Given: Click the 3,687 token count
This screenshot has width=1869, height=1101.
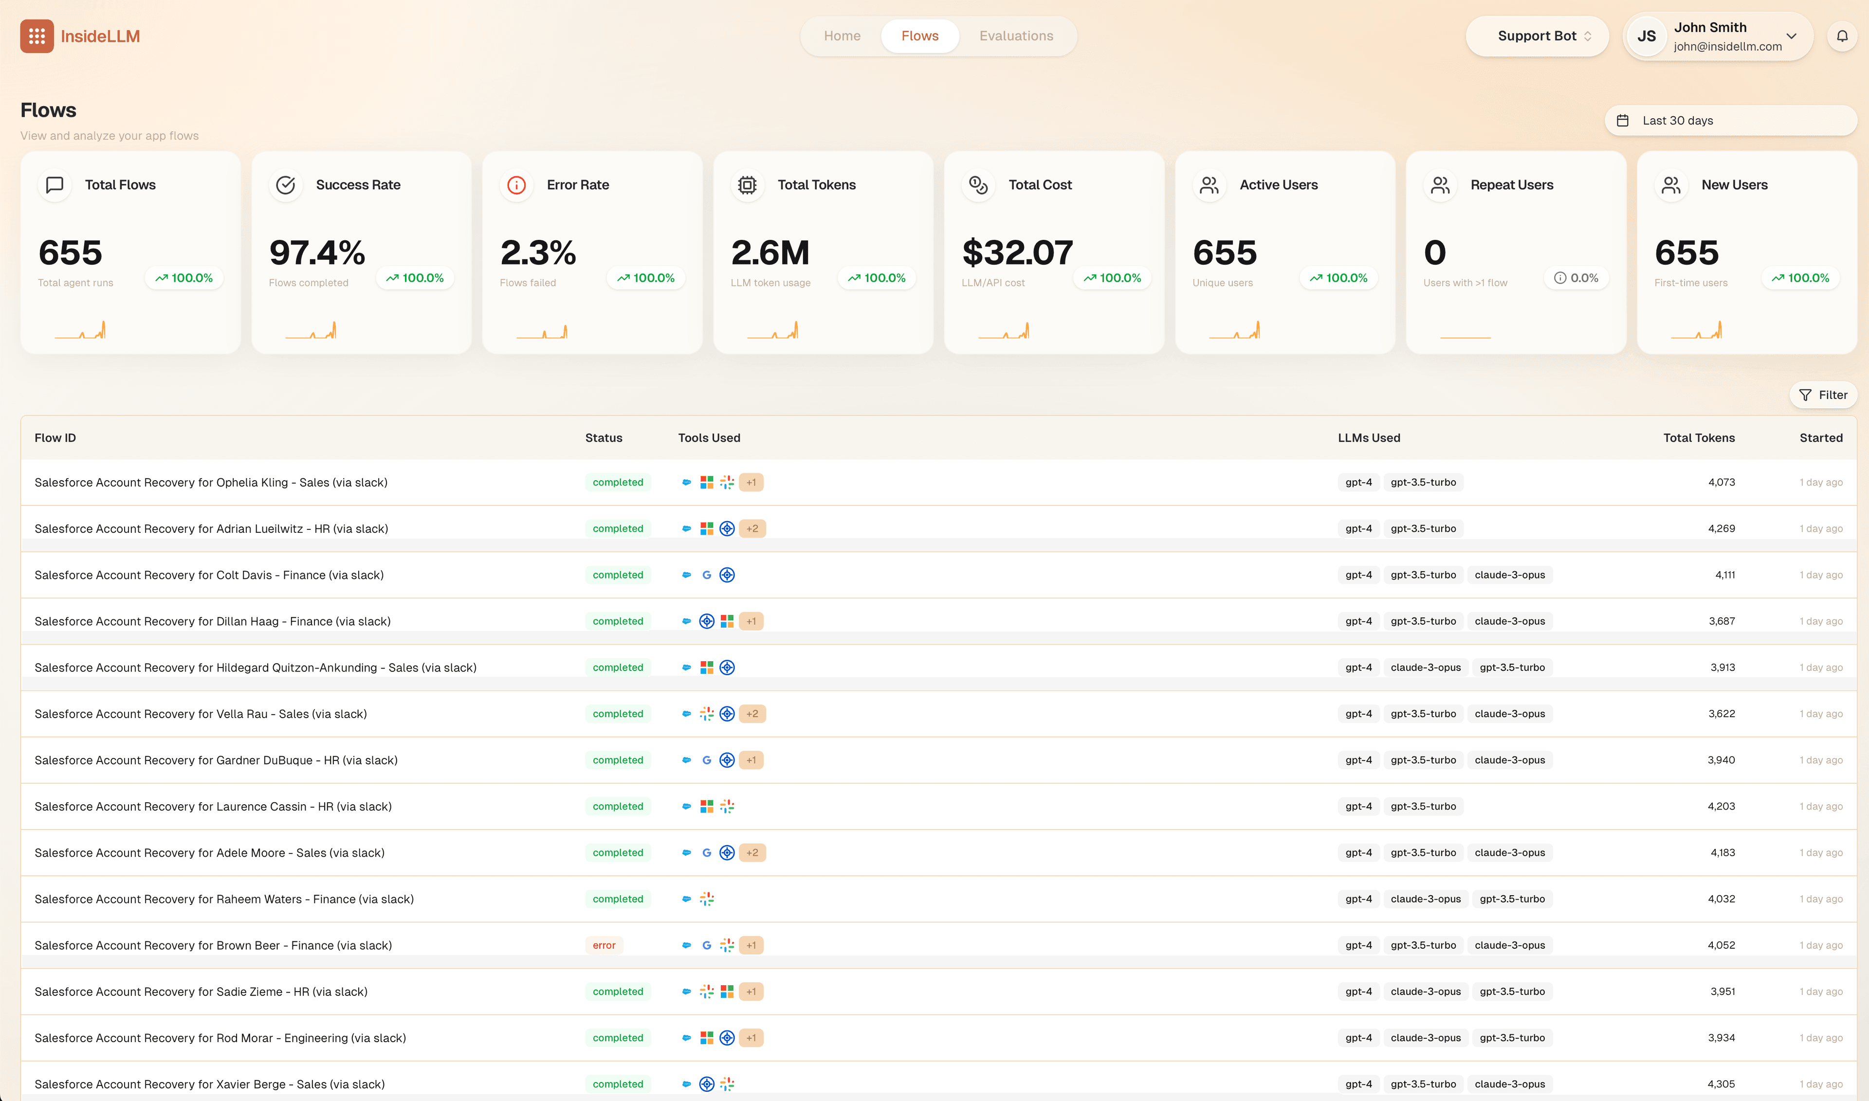Looking at the screenshot, I should [1722, 621].
